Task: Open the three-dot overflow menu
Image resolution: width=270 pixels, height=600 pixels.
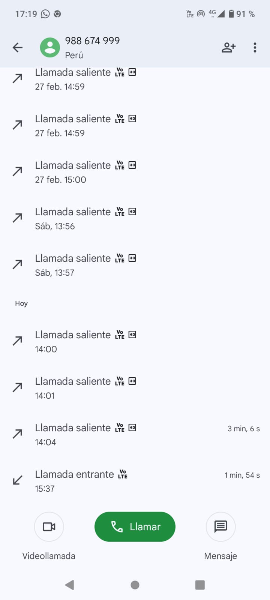Action: click(255, 48)
